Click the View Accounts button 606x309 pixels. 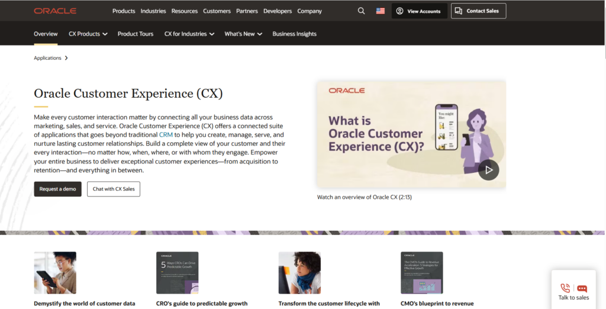click(x=419, y=11)
